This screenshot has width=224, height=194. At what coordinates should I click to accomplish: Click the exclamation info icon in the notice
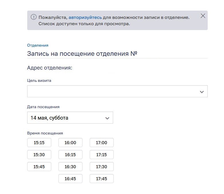pyautogui.click(x=34, y=17)
